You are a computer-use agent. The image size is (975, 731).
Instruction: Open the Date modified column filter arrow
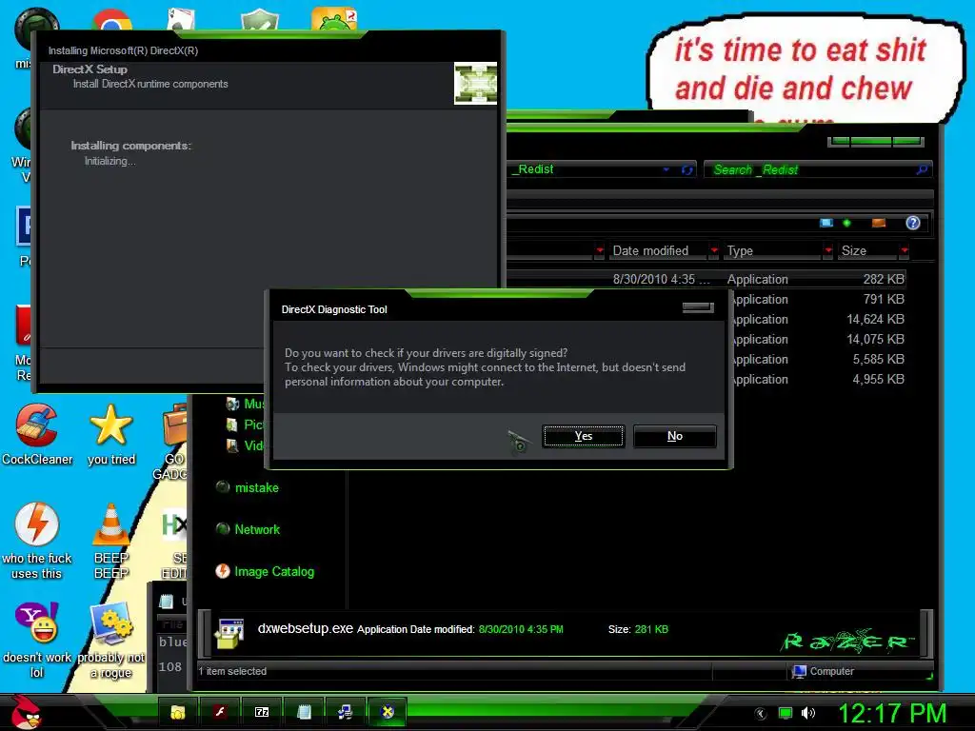coord(714,250)
